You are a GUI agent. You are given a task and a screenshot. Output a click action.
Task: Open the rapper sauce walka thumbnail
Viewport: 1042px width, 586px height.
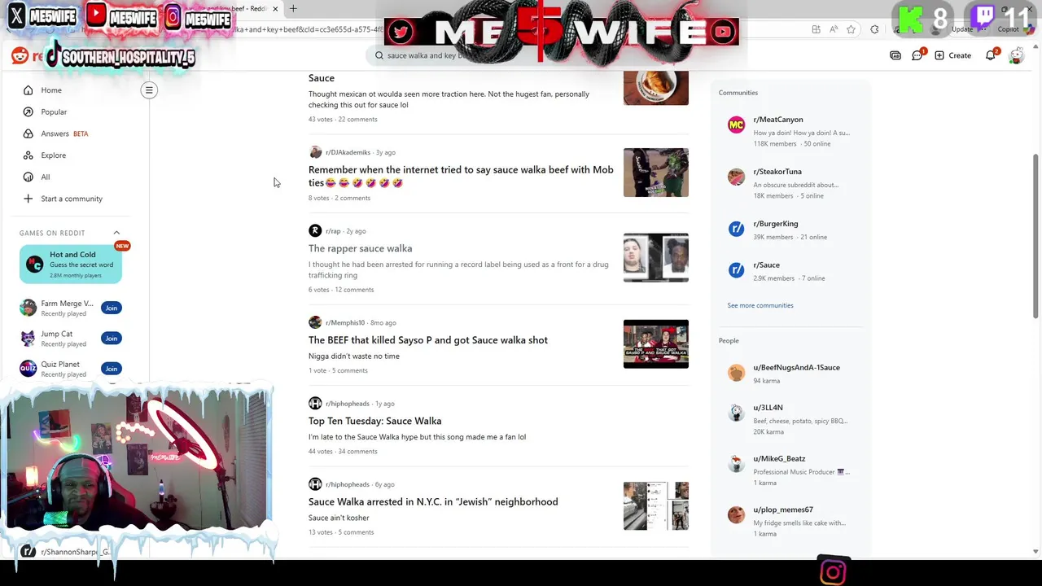coord(656,258)
